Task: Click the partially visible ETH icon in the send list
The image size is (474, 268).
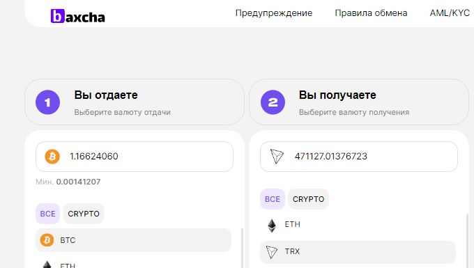Action: [x=47, y=265]
